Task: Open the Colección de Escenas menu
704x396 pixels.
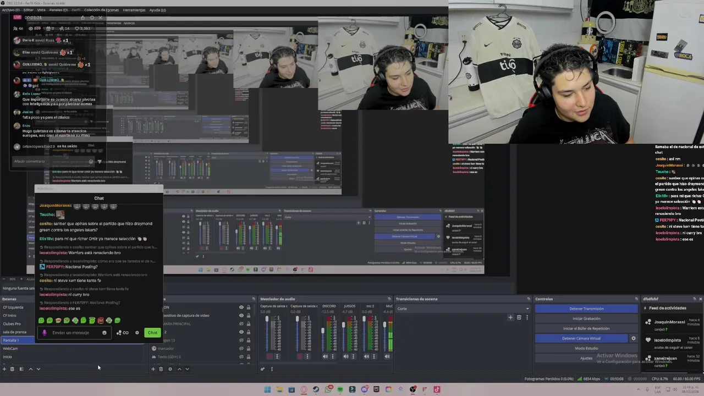Action: click(101, 10)
